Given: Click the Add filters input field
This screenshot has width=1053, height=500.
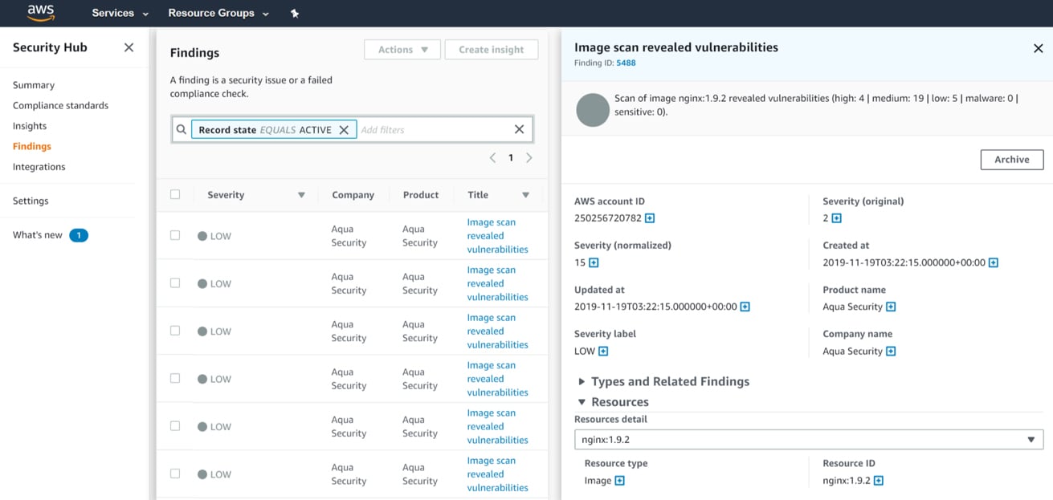Looking at the screenshot, I should coord(434,130).
